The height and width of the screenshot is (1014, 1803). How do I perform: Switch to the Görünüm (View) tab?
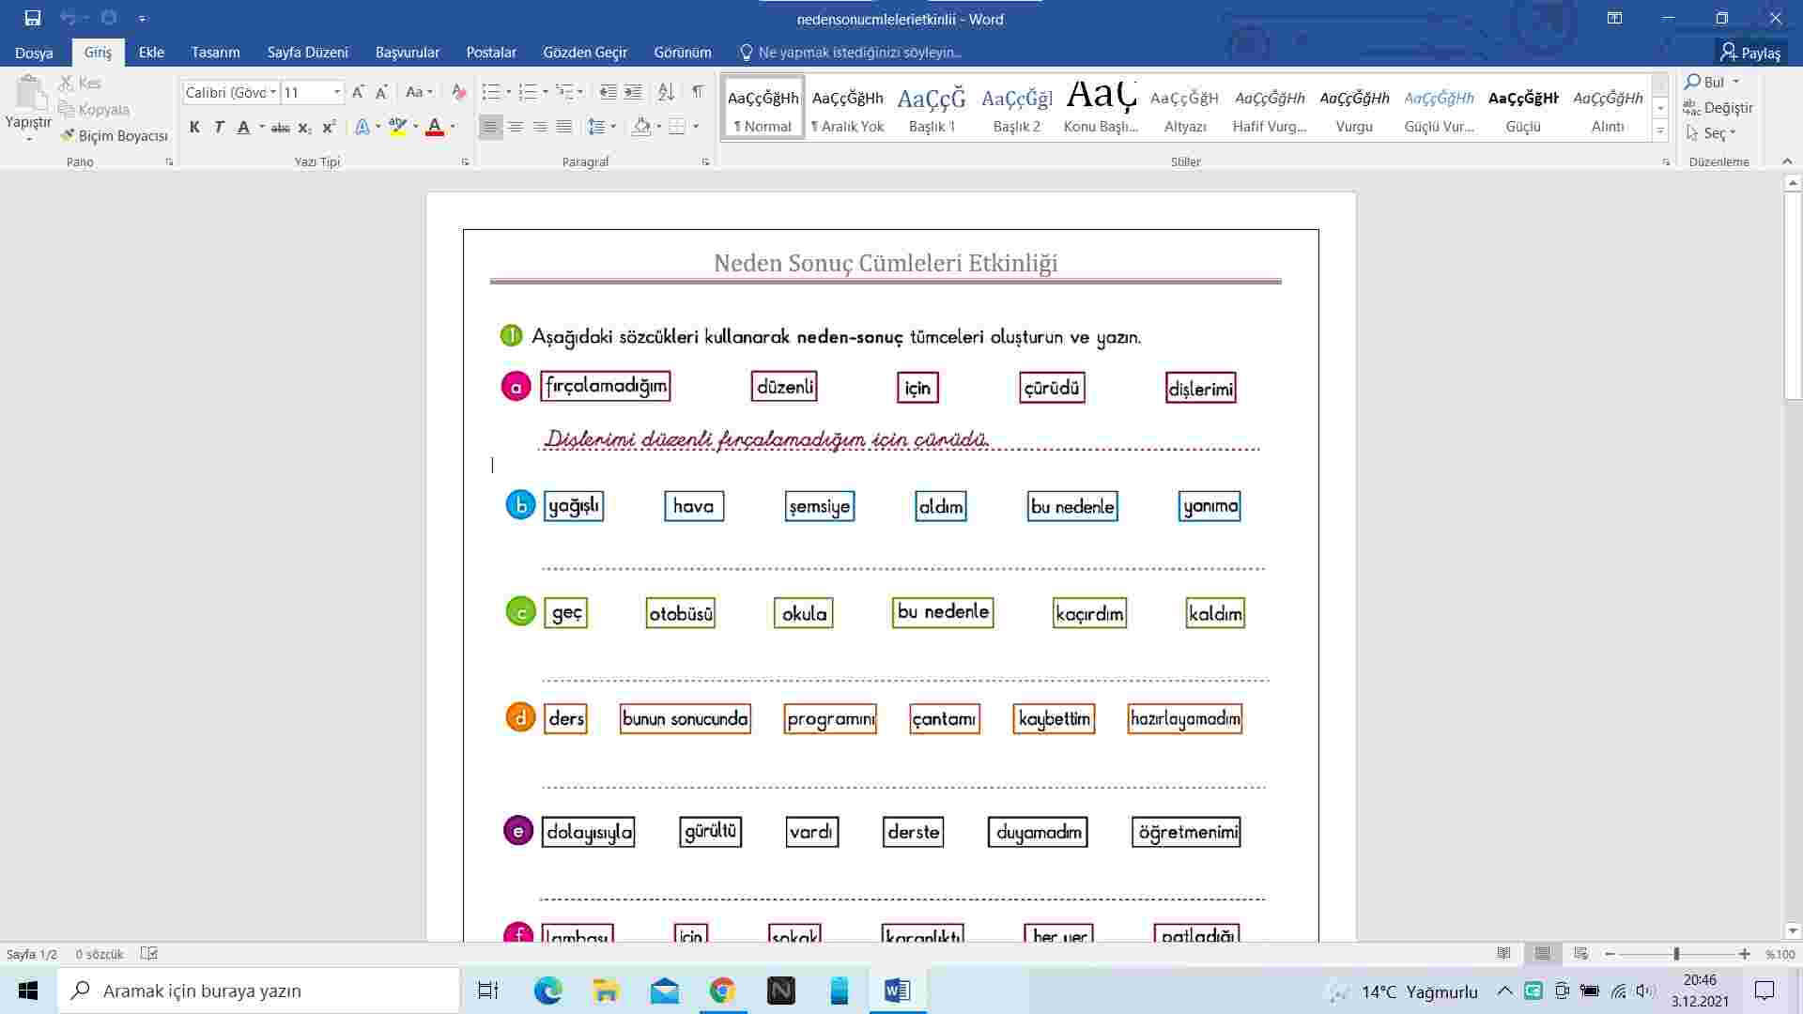point(683,53)
